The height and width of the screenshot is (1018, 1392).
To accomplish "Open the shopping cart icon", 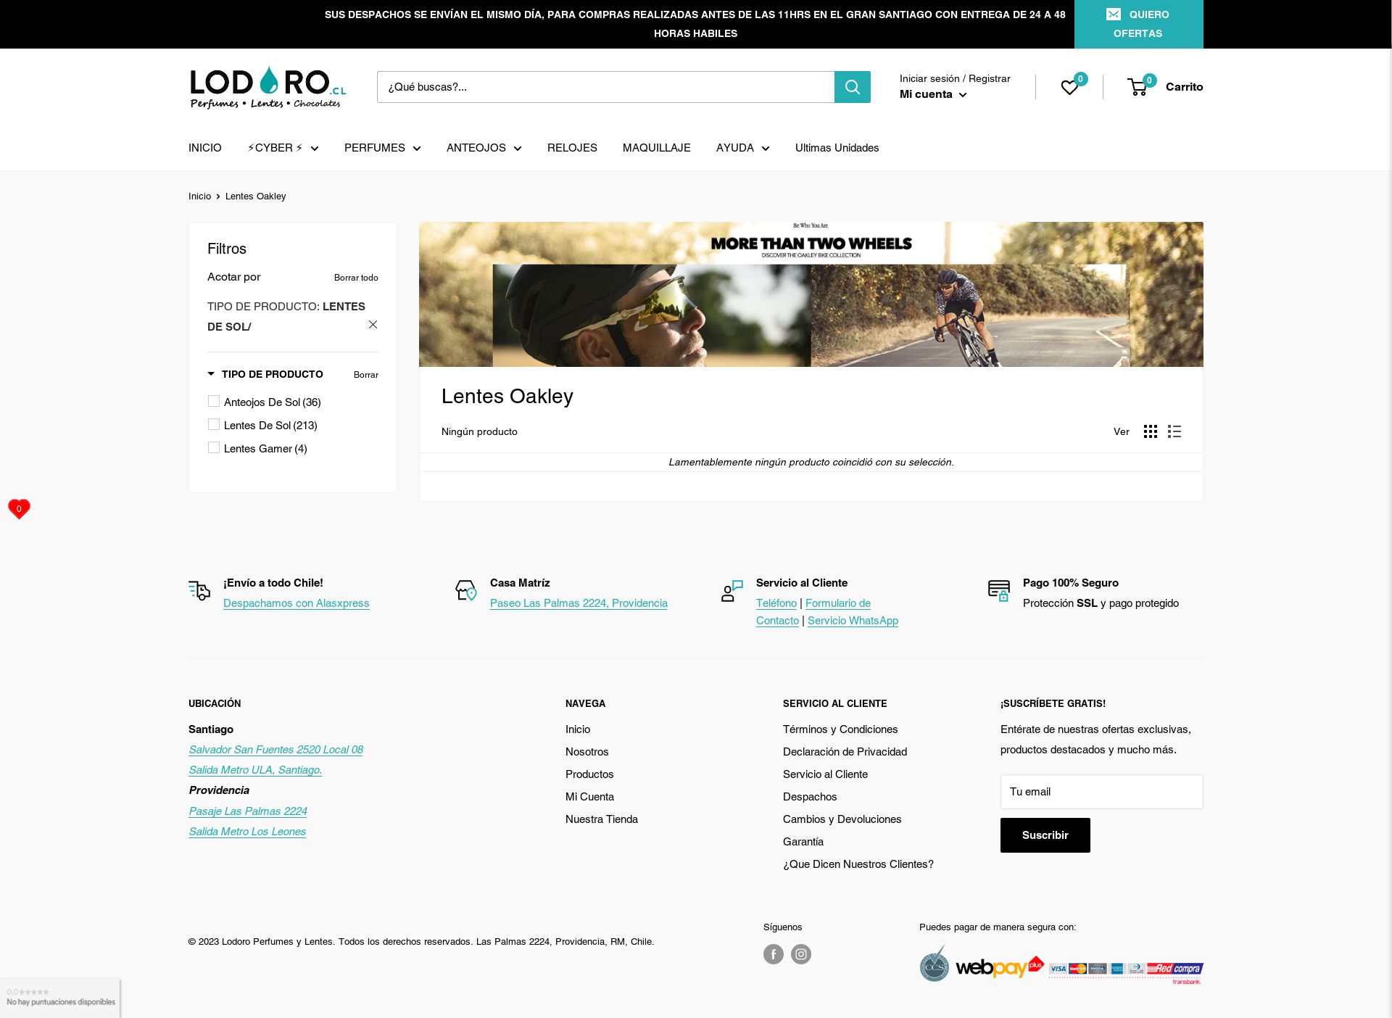I will click(x=1138, y=87).
